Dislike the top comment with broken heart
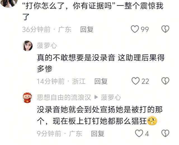The height and width of the screenshot is (145, 179). [165, 29]
